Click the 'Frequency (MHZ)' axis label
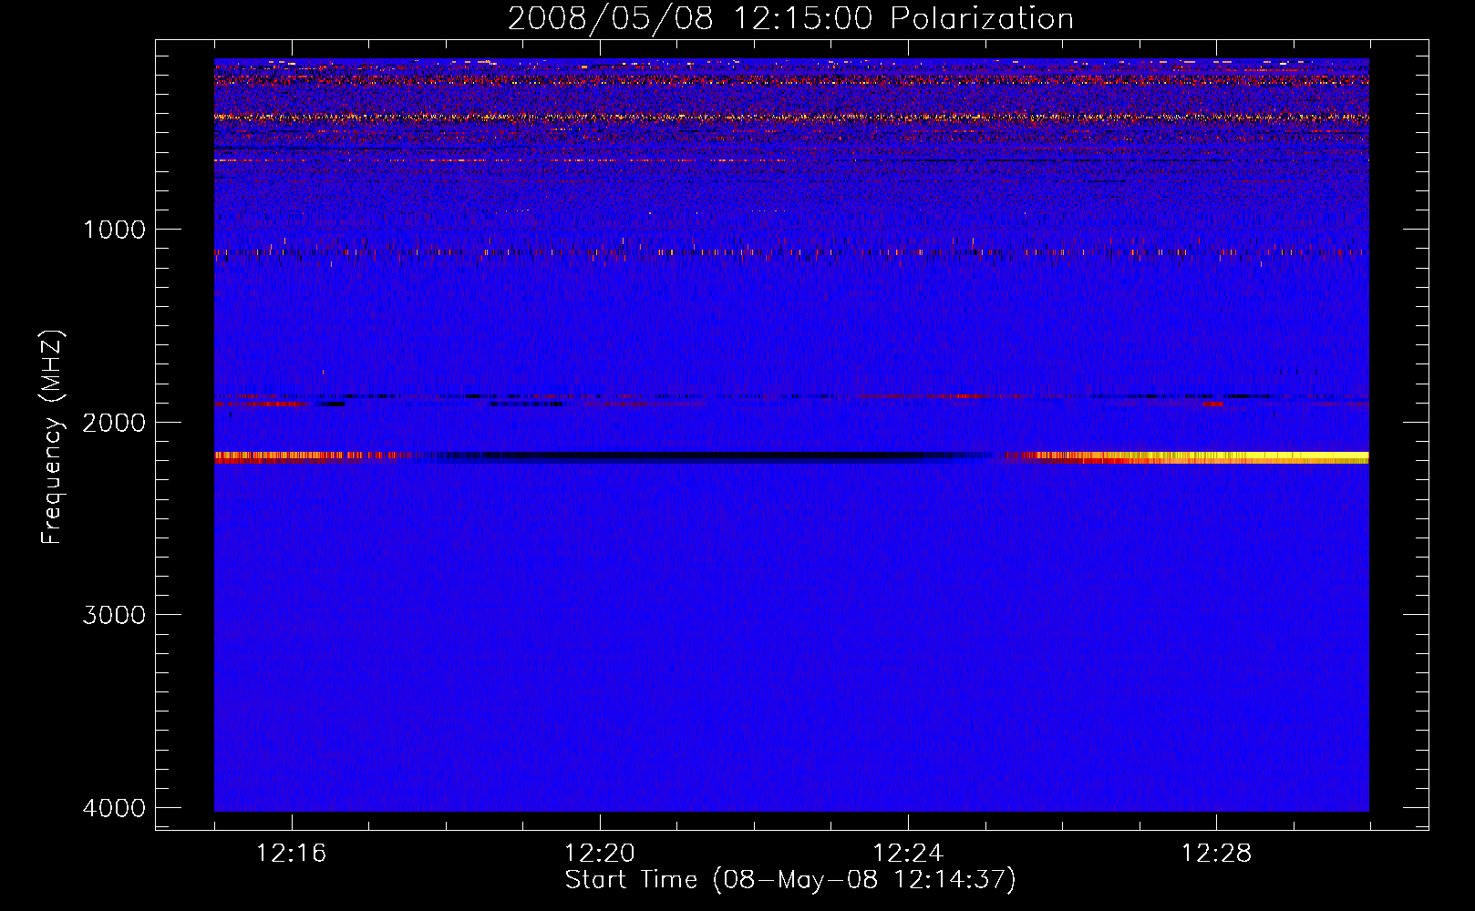Viewport: 1475px width, 911px height. tap(52, 437)
